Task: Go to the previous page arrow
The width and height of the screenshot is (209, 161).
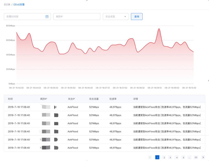Action: pos(150,157)
